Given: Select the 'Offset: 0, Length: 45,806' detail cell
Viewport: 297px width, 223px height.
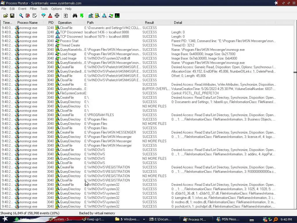Looking at the screenshot, I should pos(189,76).
